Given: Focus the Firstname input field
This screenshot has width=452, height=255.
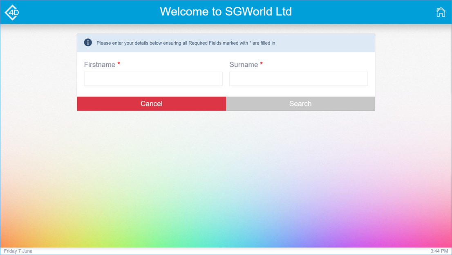Looking at the screenshot, I should click(153, 79).
